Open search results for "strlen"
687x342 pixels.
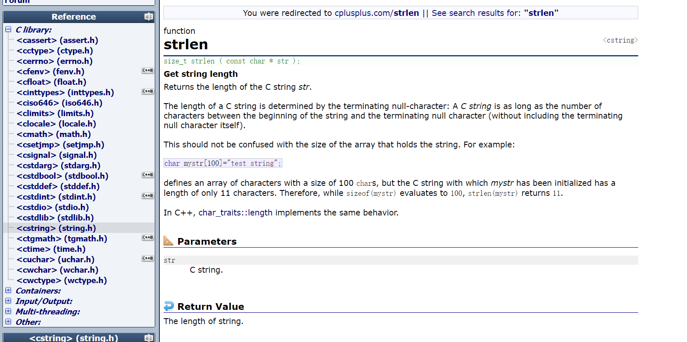pyautogui.click(x=495, y=13)
